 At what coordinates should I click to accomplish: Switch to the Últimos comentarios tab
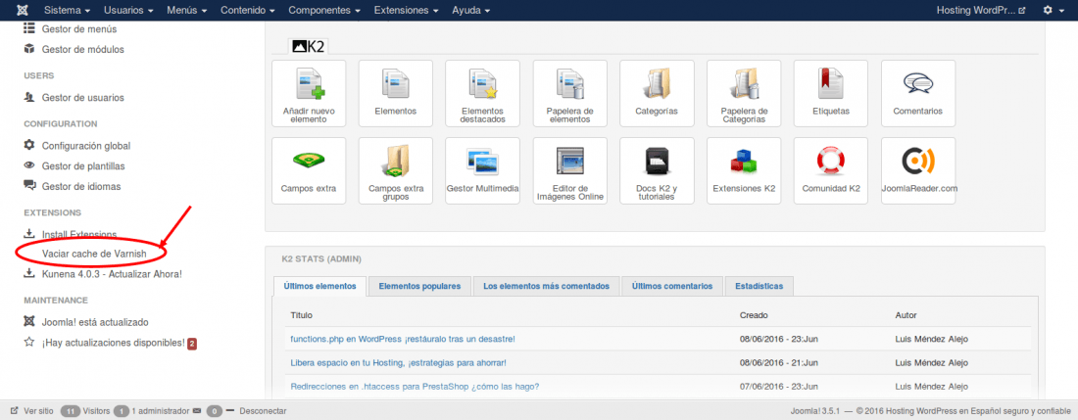(671, 286)
